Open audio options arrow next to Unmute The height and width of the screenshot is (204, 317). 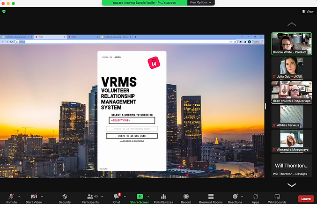(x=19, y=197)
